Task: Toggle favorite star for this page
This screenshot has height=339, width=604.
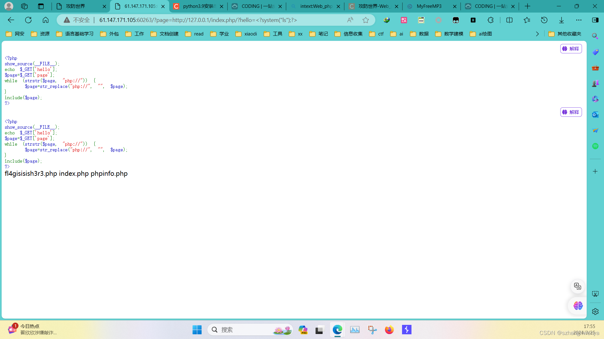Action: [366, 20]
